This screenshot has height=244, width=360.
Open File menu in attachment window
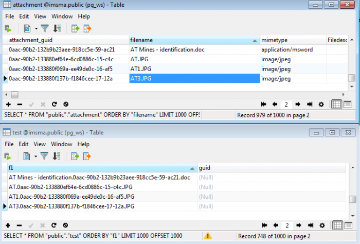click(x=10, y=16)
